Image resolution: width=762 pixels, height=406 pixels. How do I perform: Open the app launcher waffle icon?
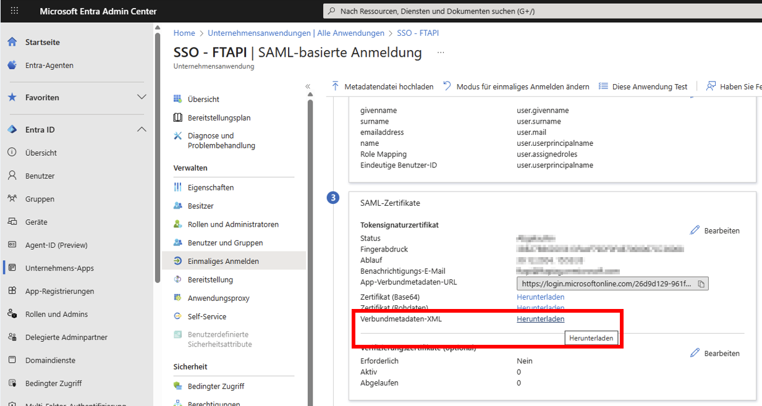tap(15, 11)
